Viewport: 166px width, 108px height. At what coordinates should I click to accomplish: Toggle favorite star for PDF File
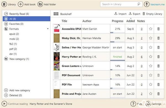[151, 85]
